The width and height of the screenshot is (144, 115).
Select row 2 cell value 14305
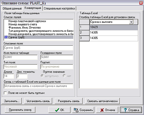pyautogui.click(x=114, y=33)
